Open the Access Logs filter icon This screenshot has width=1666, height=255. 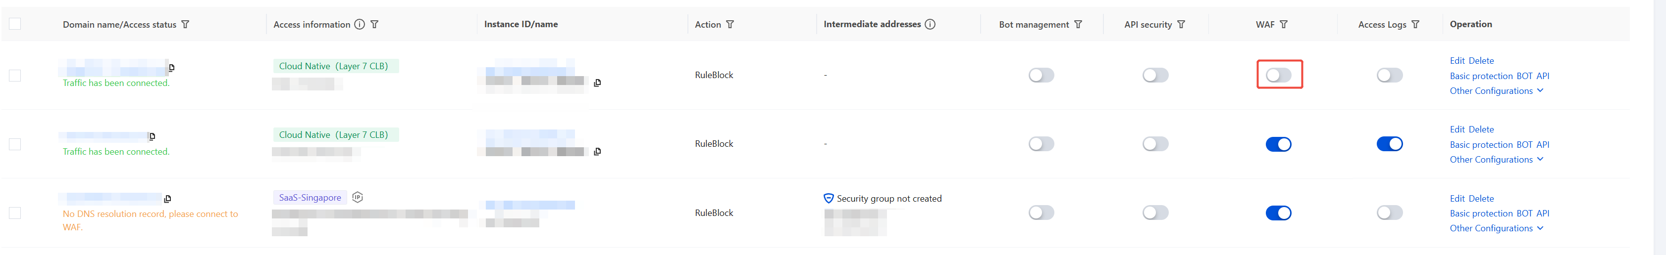click(x=1416, y=25)
